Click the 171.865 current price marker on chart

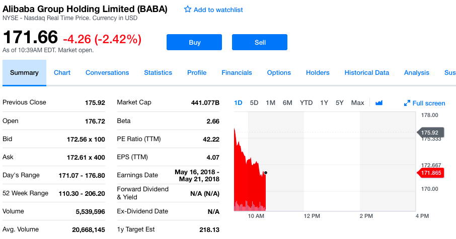[431, 173]
